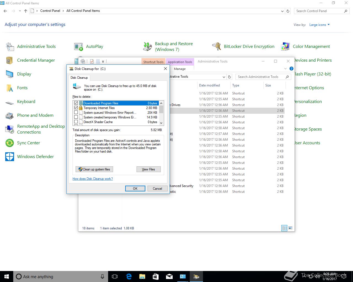Image resolution: width=353 pixels, height=282 pixels.
Task: Click the Windows Start button
Action: 7,276
